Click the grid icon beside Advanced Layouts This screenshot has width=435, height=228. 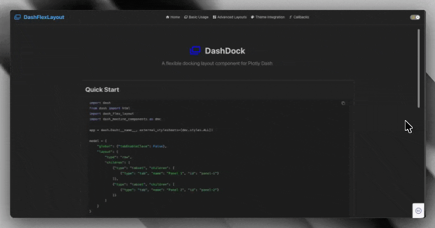coord(215,17)
